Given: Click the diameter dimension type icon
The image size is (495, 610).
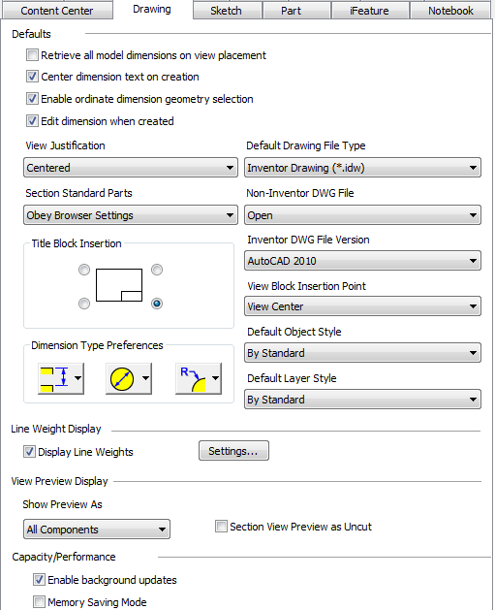Looking at the screenshot, I should pyautogui.click(x=122, y=378).
